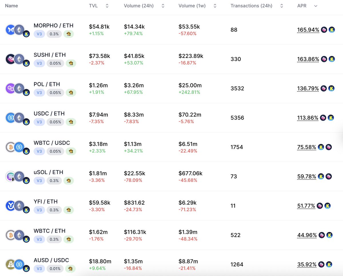Click farmer emoji badge in SUSHI / ETH row
The height and width of the screenshot is (276, 343).
71,63
